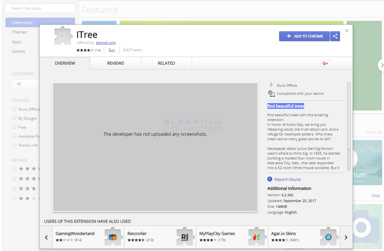
Task: Show next related extensions with right arrow
Action: pyautogui.click(x=346, y=237)
